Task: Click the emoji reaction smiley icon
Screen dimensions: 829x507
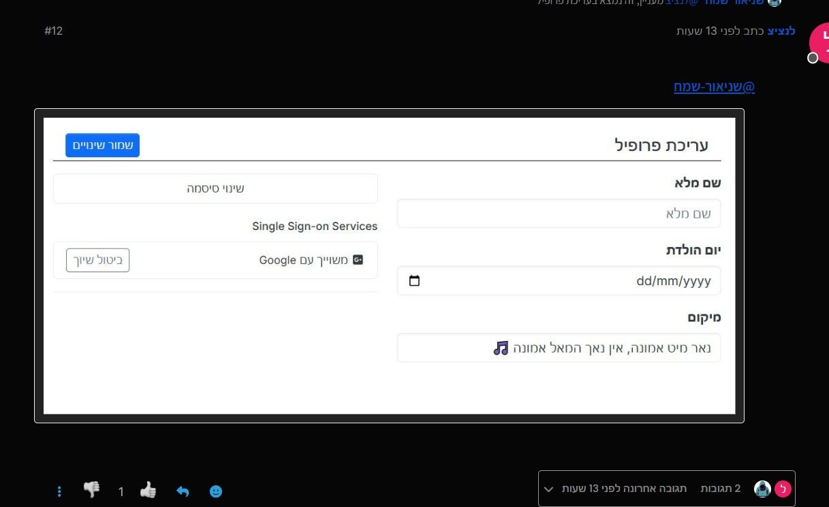Action: click(216, 491)
